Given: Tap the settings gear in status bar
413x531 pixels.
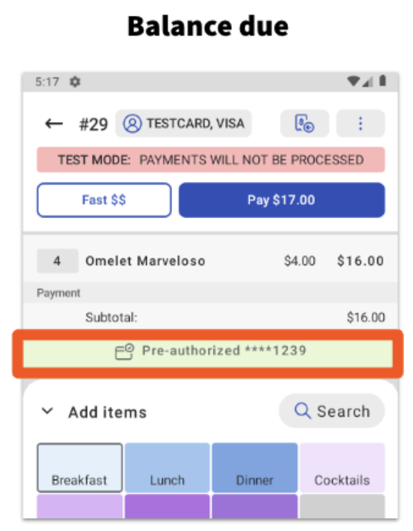Looking at the screenshot, I should click(75, 82).
